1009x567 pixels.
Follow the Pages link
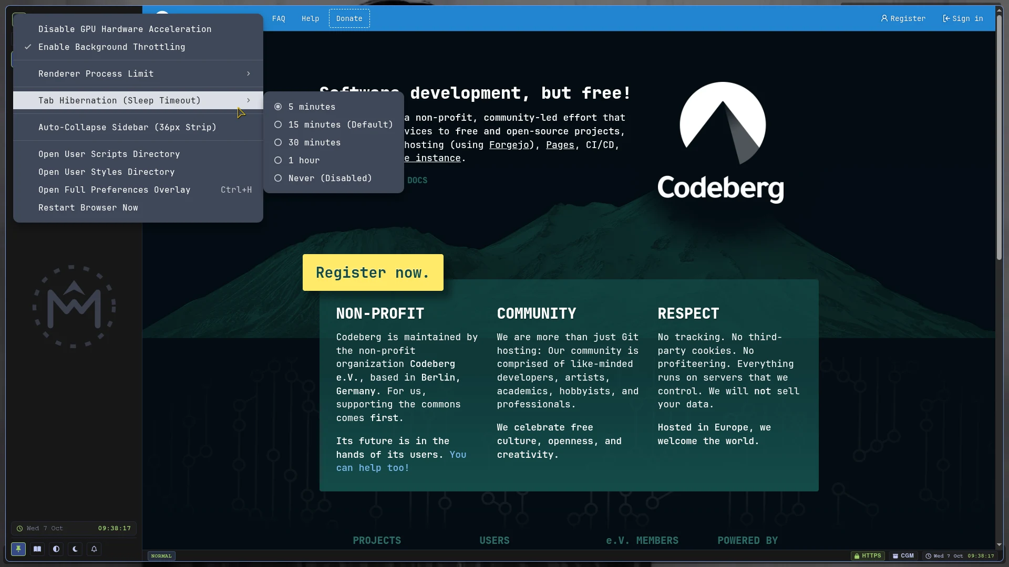560,145
